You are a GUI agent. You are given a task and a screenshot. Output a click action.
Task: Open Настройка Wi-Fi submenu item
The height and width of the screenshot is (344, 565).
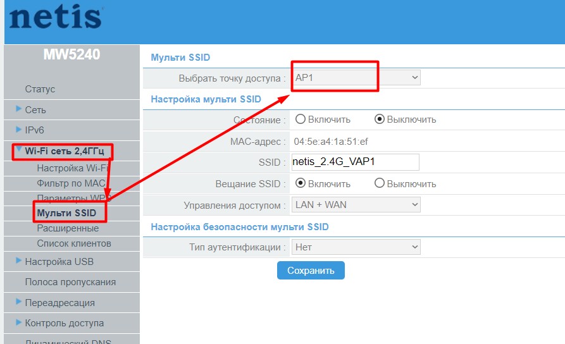[72, 168]
